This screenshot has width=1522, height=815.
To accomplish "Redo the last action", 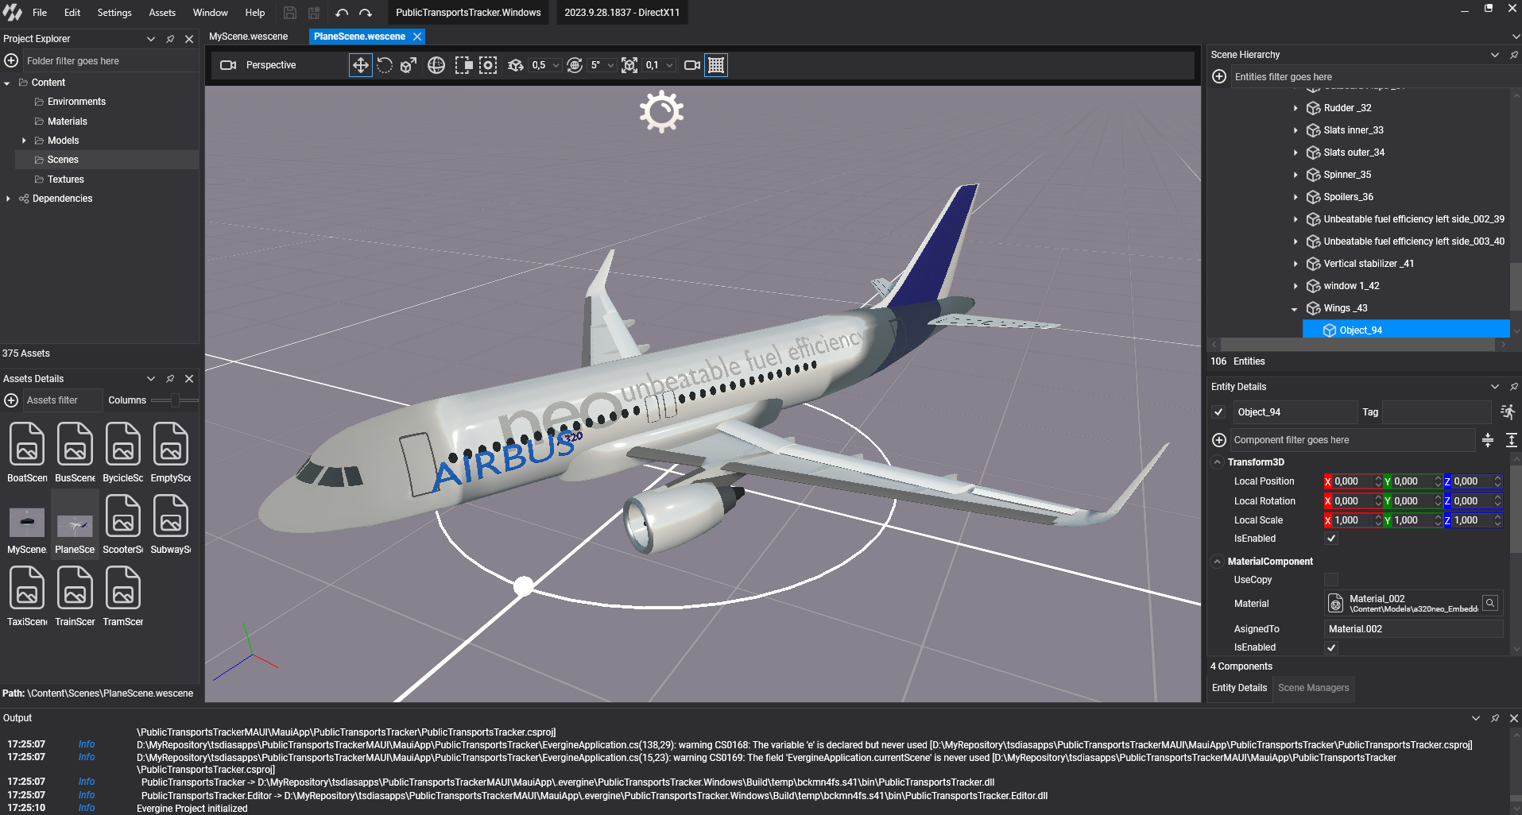I will tap(366, 13).
